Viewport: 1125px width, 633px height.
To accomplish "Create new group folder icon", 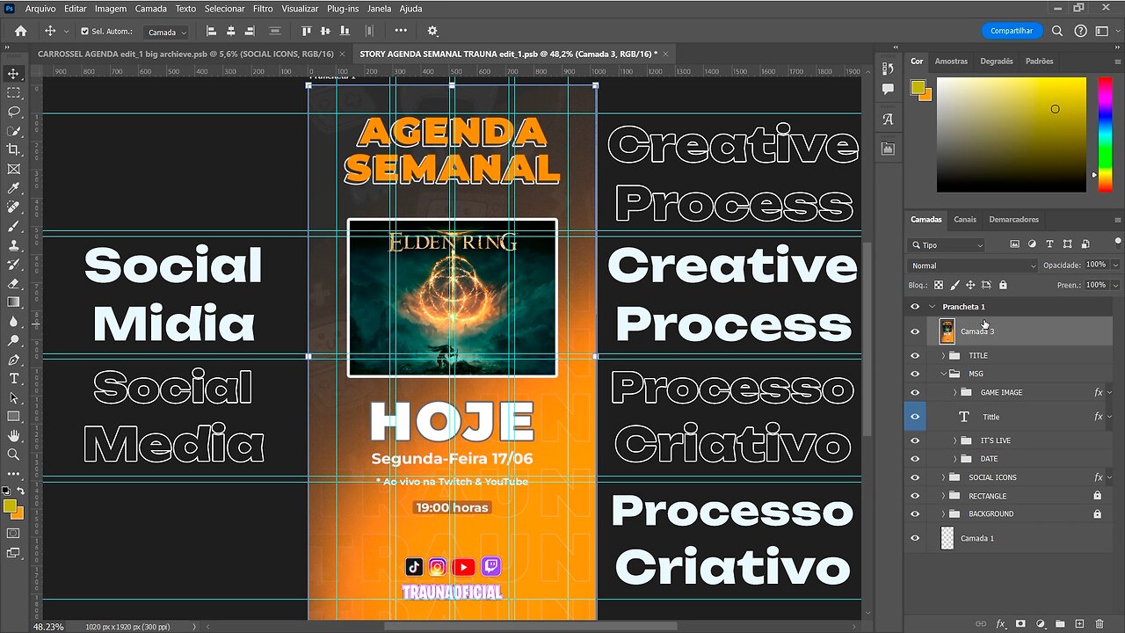I will coord(1060,623).
